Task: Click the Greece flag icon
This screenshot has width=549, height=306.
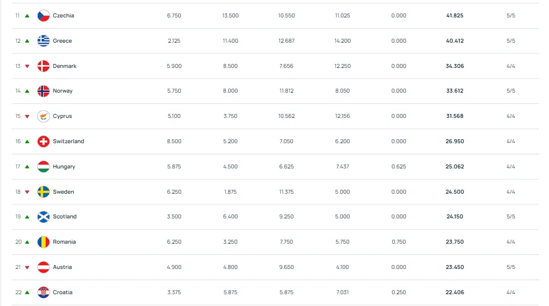Action: click(43, 41)
